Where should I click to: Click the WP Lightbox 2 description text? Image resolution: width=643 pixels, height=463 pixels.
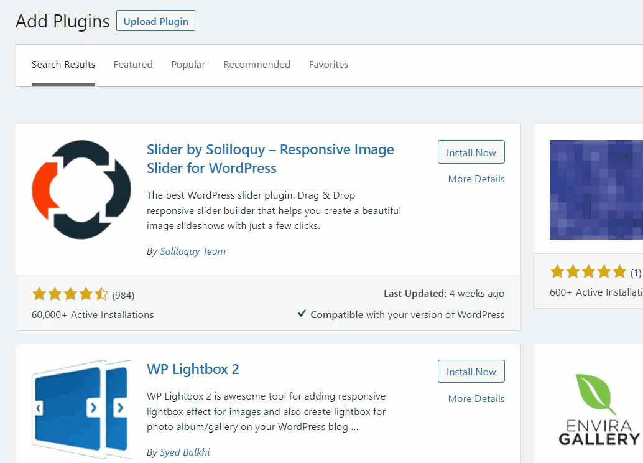(267, 412)
